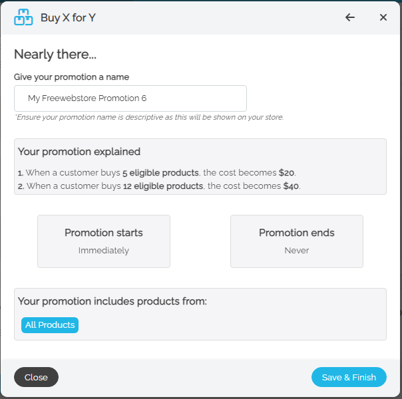402x399 pixels.
Task: Click the "$40" cost in rule two
Action: [x=291, y=186]
